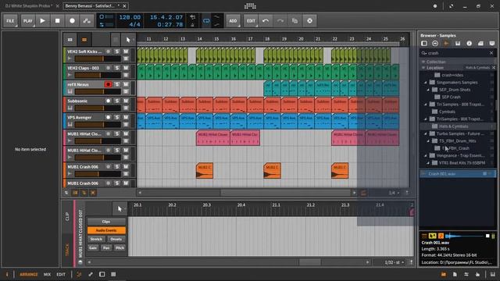Select the Gain button
The image size is (500, 281).
tap(93, 248)
